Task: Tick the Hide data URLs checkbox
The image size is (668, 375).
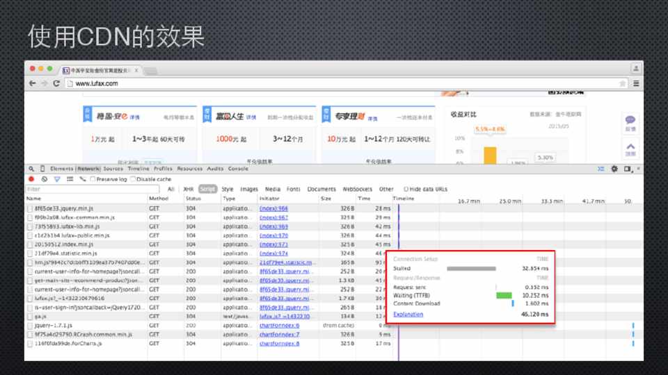Action: coord(406,189)
